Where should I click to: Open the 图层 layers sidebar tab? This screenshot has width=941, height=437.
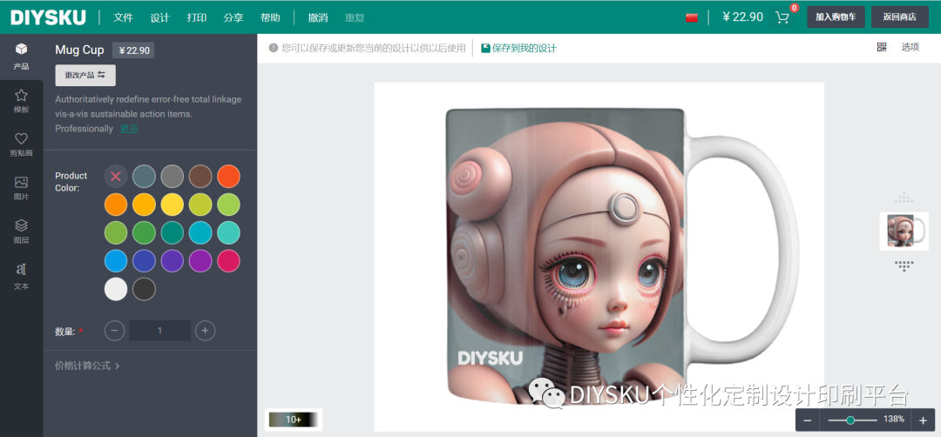click(21, 232)
